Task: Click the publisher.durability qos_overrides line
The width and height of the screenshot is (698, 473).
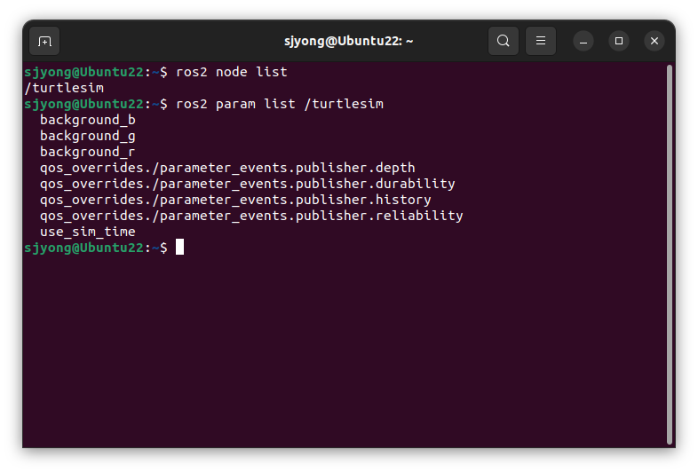Action: pos(248,184)
